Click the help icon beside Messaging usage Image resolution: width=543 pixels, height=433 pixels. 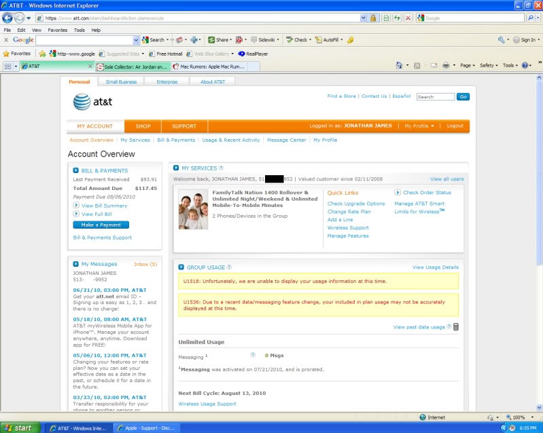click(253, 355)
